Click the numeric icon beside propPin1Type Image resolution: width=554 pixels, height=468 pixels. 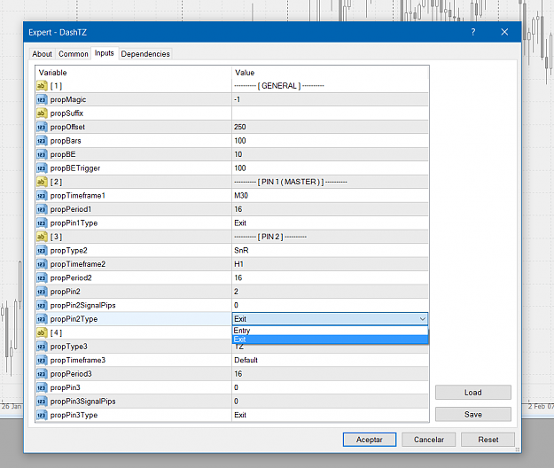[42, 222]
